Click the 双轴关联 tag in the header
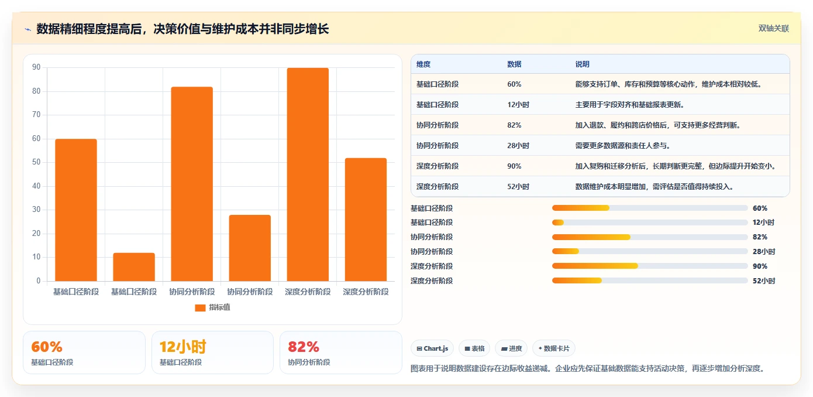Screen dimensions: 813x397 pyautogui.click(x=774, y=29)
